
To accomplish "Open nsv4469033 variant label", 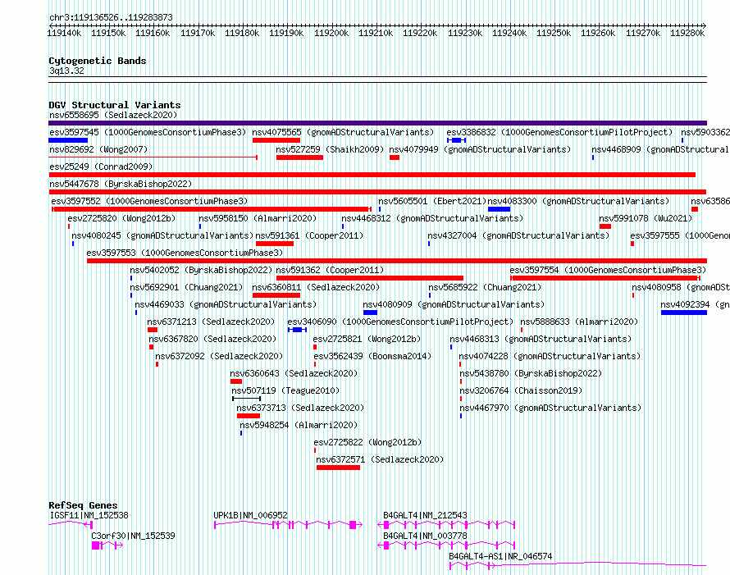I will [226, 304].
